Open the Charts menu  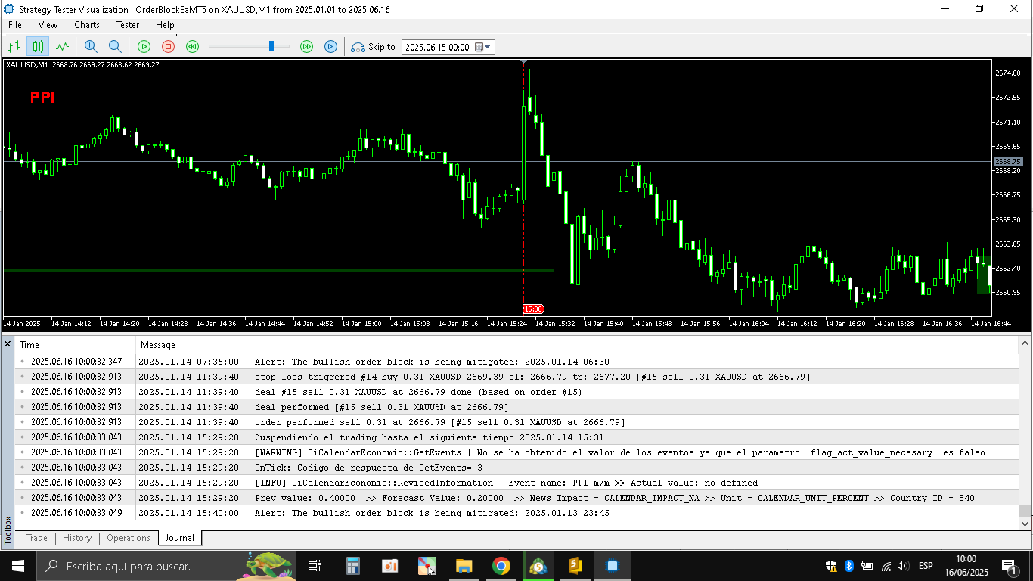click(87, 25)
